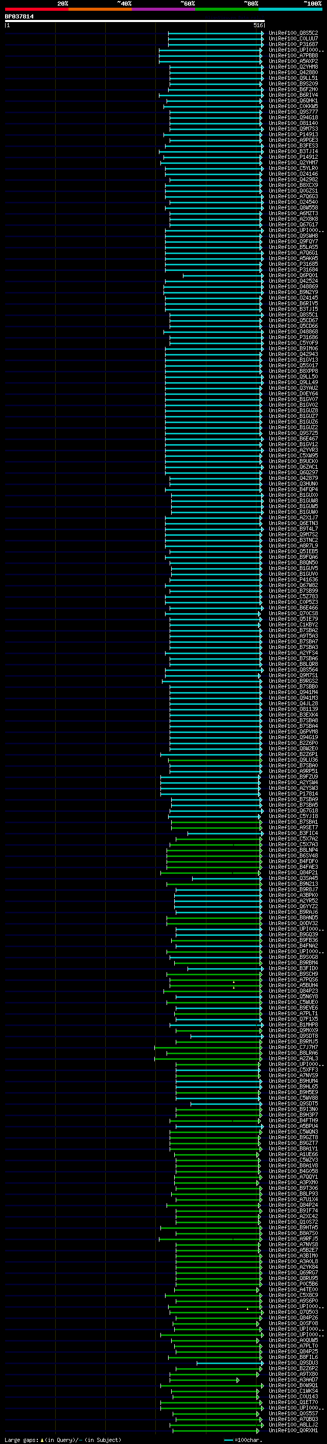This screenshot has width=327, height=1444.
Task: Click the UniRef100_O24146 entry
Action: tap(293, 174)
